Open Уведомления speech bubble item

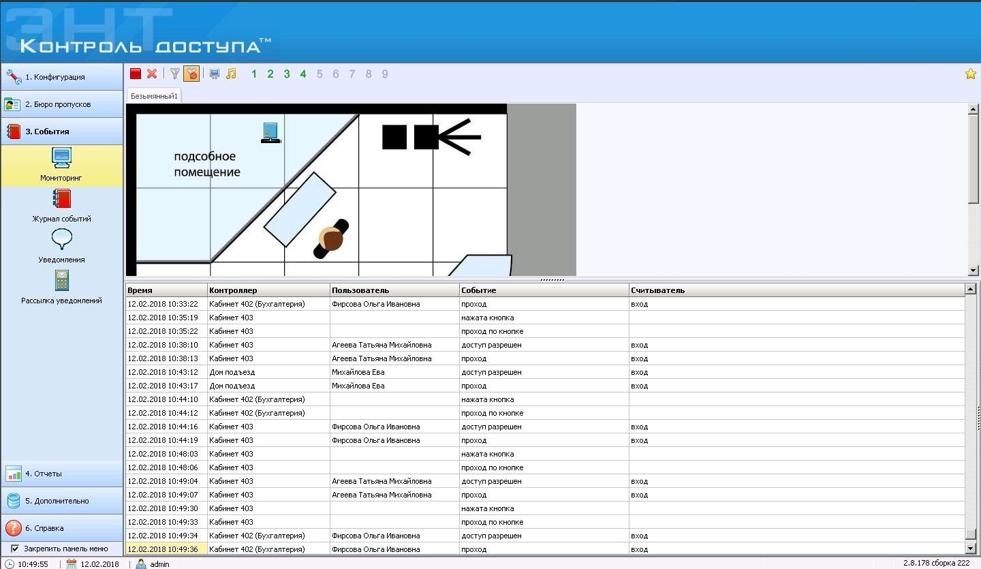pyautogui.click(x=61, y=247)
